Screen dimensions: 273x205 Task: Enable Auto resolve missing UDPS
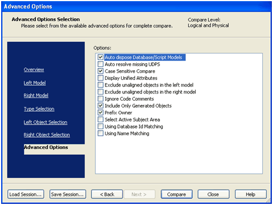click(x=100, y=64)
